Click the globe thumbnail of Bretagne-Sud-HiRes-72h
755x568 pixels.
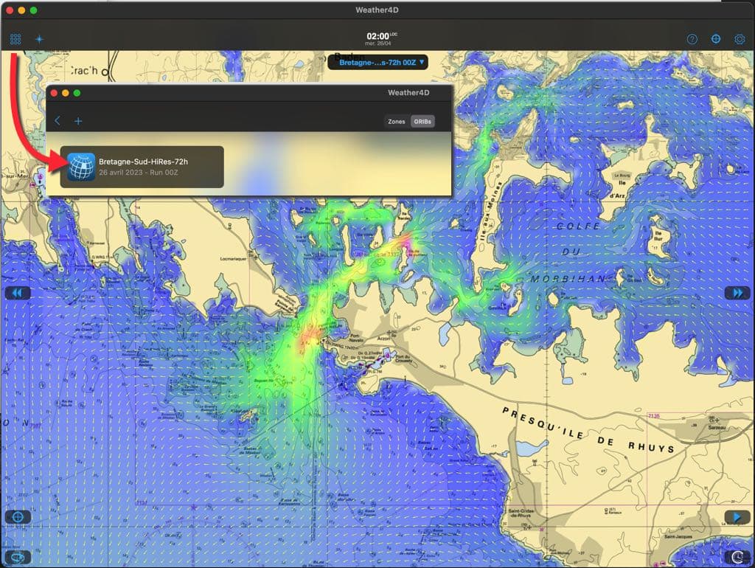pos(81,167)
